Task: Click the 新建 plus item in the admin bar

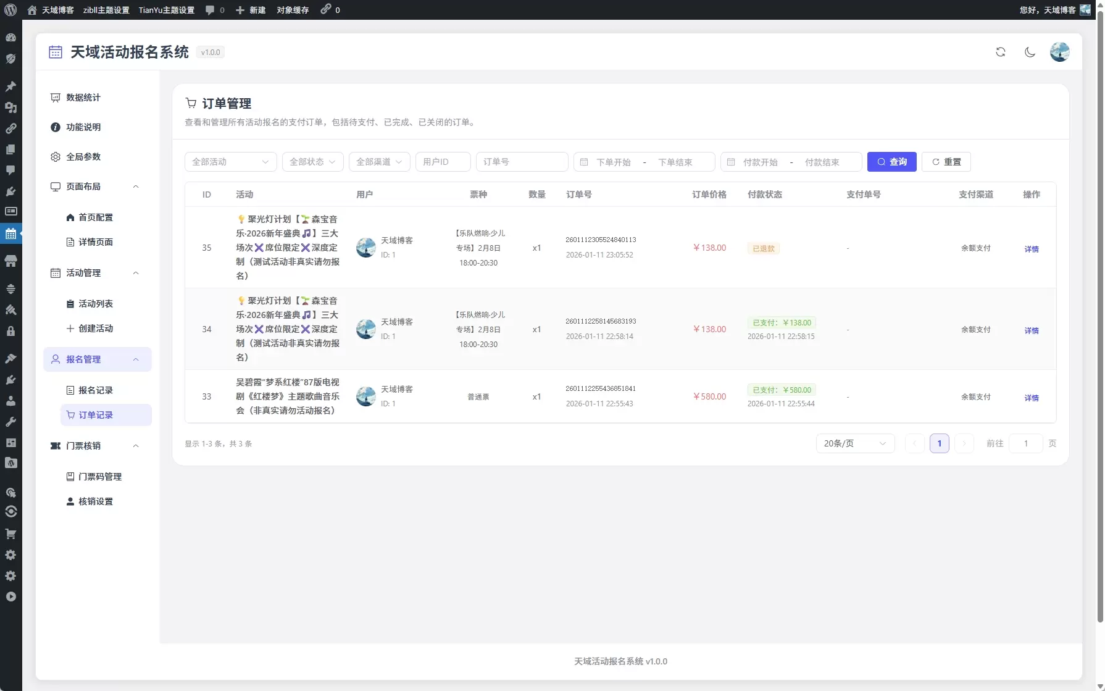Action: pos(251,10)
